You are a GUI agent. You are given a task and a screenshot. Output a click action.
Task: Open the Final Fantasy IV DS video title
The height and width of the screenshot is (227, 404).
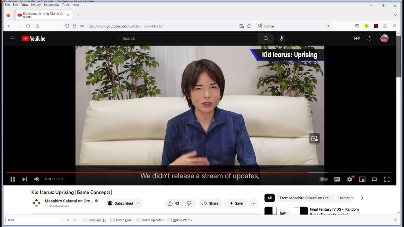(x=334, y=212)
